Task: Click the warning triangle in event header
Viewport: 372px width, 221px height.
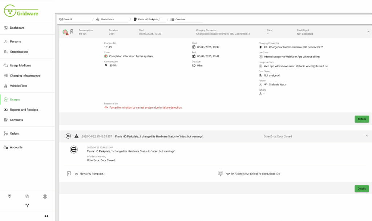Action: point(76,136)
